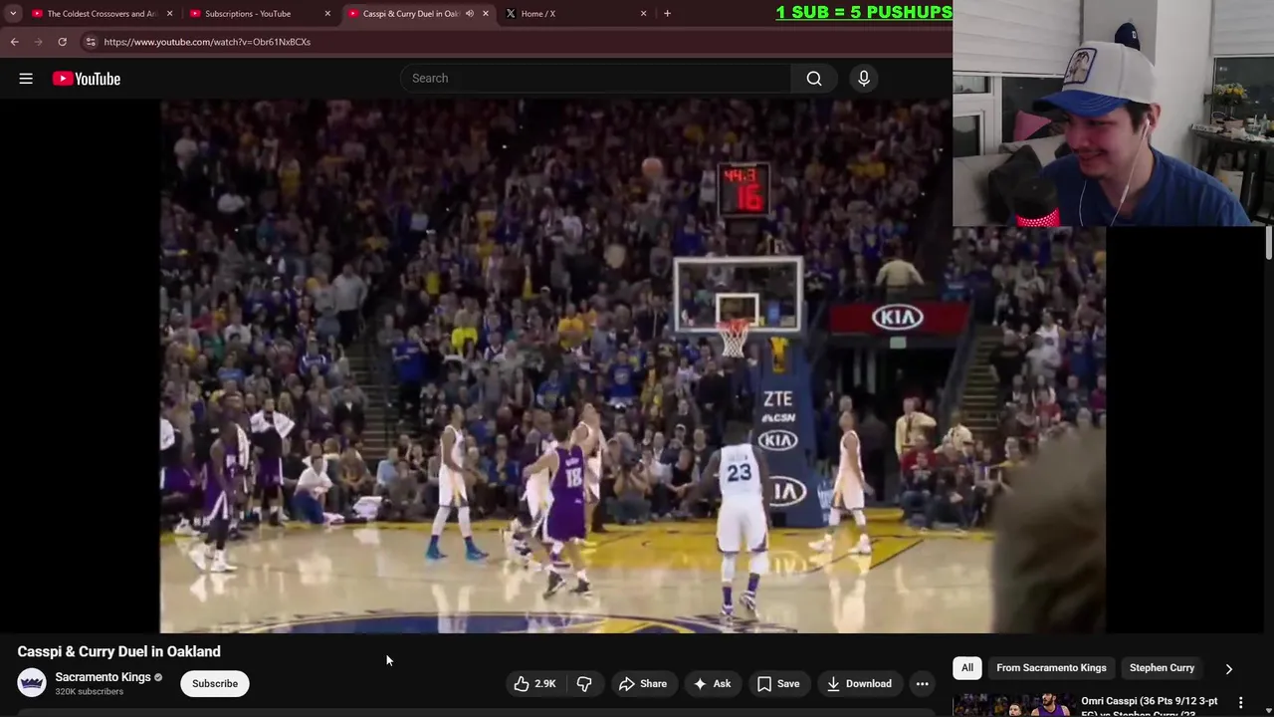Open the more actions three-dot menu
The width and height of the screenshot is (1274, 717).
click(x=923, y=684)
